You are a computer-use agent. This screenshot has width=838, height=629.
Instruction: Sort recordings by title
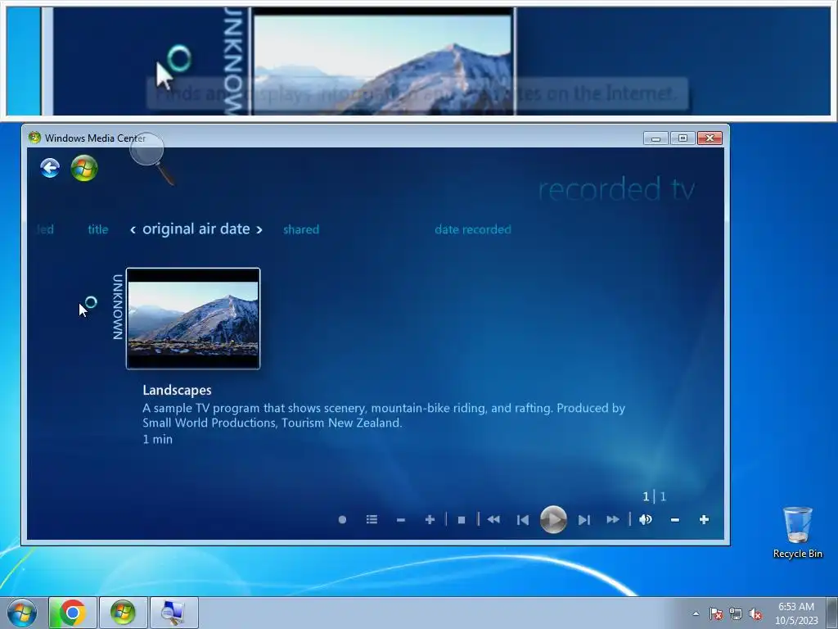98,229
